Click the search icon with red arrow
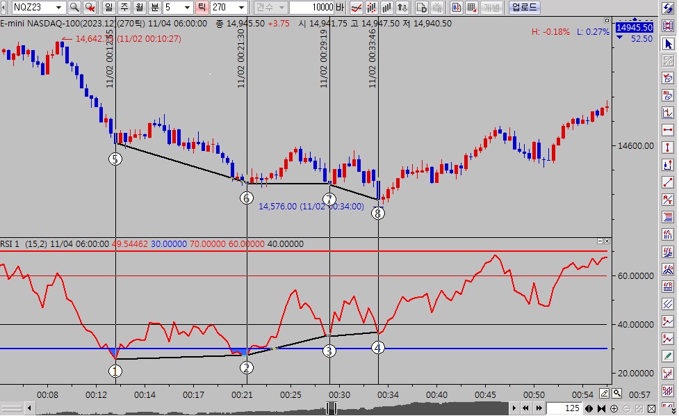This screenshot has height=416, width=679. (x=90, y=8)
